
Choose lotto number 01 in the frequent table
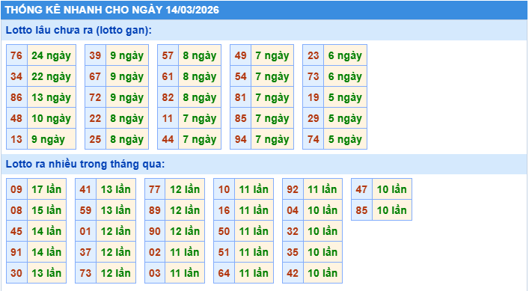tap(86, 231)
